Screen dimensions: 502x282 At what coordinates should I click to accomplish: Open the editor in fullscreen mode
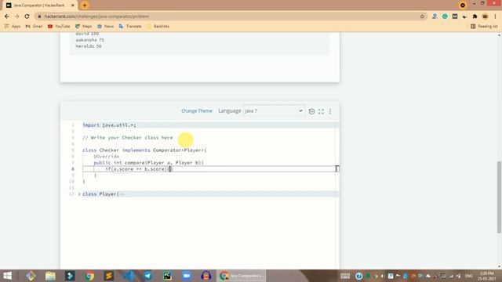[321, 111]
